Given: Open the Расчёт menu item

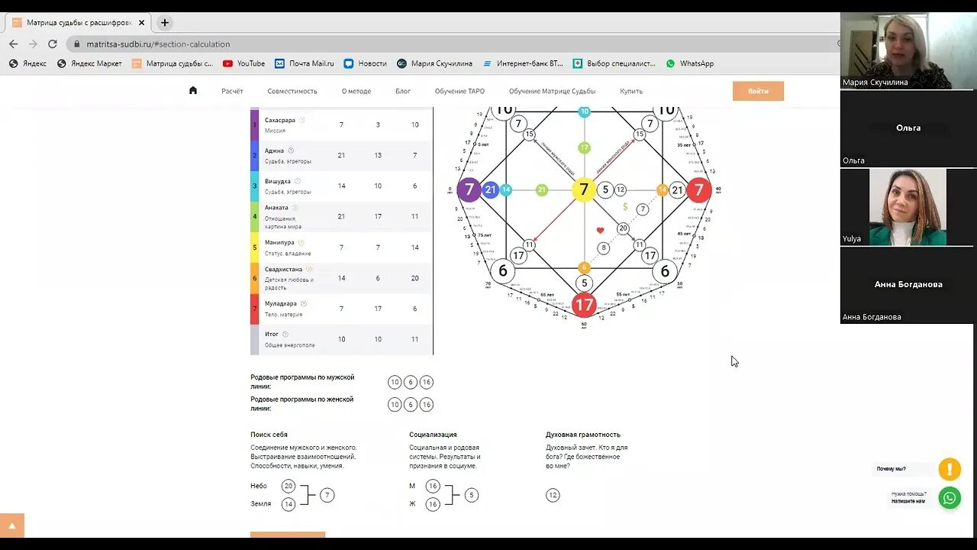Looking at the screenshot, I should point(232,91).
